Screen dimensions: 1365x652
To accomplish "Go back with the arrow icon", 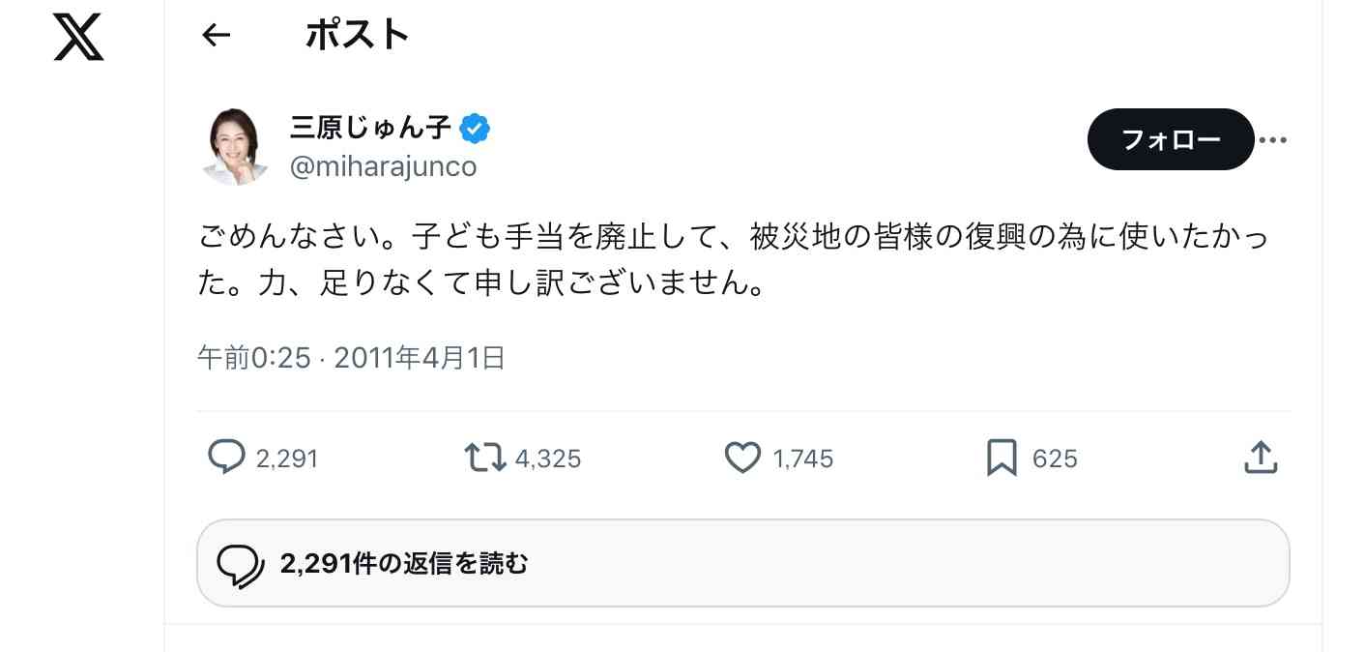I will tap(216, 35).
